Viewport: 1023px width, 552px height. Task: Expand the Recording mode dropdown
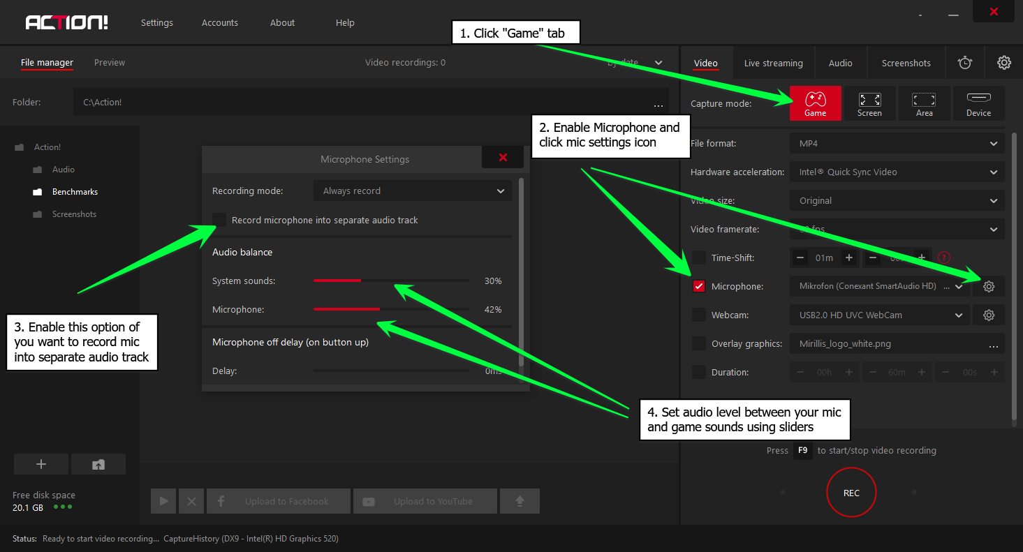click(x=412, y=191)
